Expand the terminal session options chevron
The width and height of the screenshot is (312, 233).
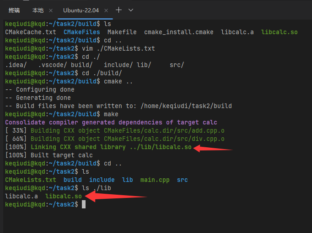[x=131, y=10]
